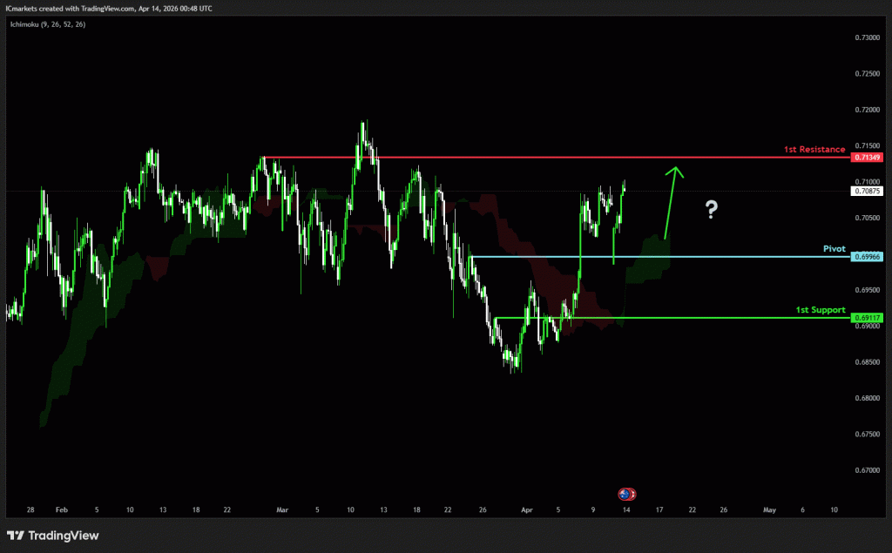The image size is (892, 553).
Task: Select the green upward arrow drawing
Action: (670, 201)
